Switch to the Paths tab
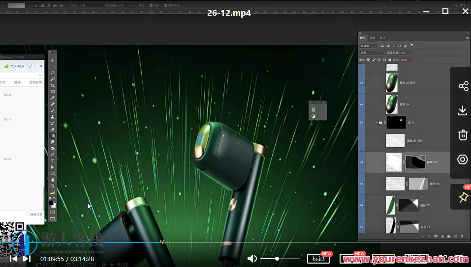 (382, 38)
